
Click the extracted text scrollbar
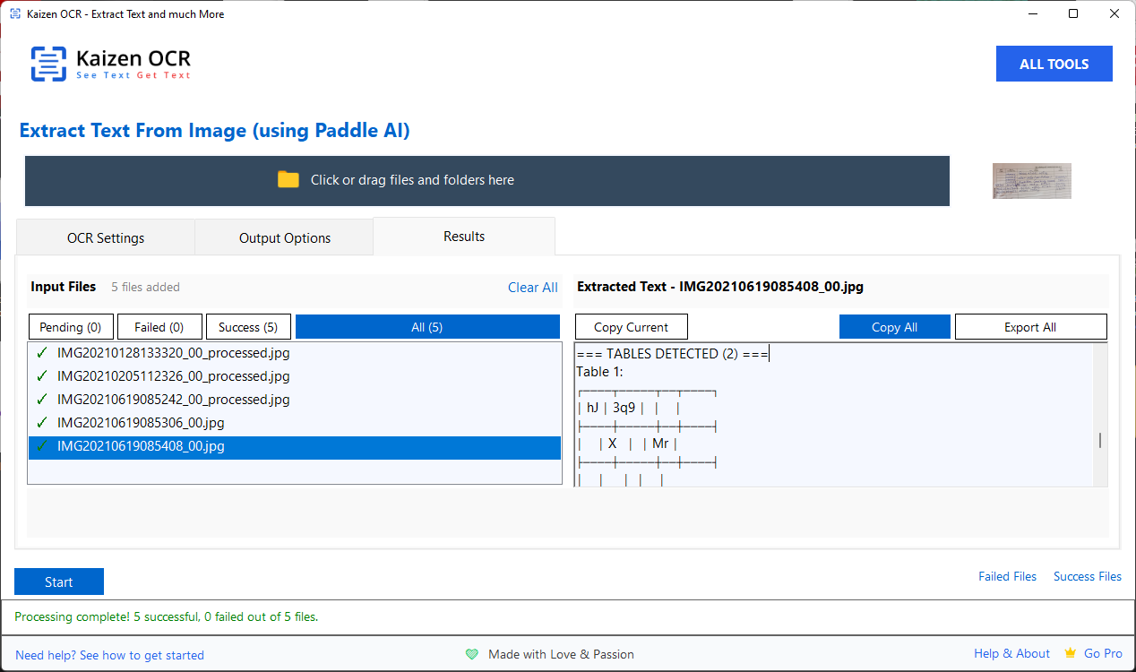[1100, 440]
